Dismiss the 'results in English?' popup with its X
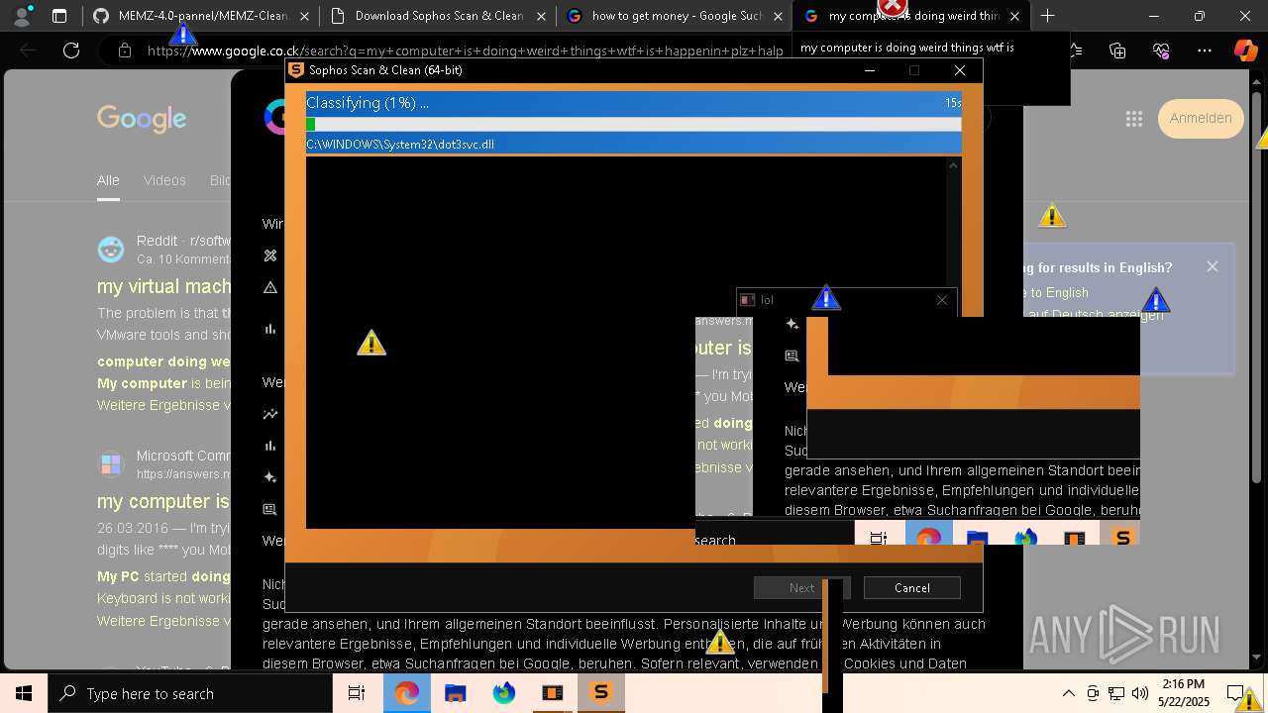This screenshot has height=713, width=1268. (1212, 266)
